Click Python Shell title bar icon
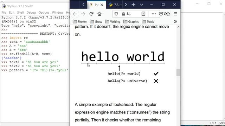This screenshot has width=225, height=126. tap(4, 6)
